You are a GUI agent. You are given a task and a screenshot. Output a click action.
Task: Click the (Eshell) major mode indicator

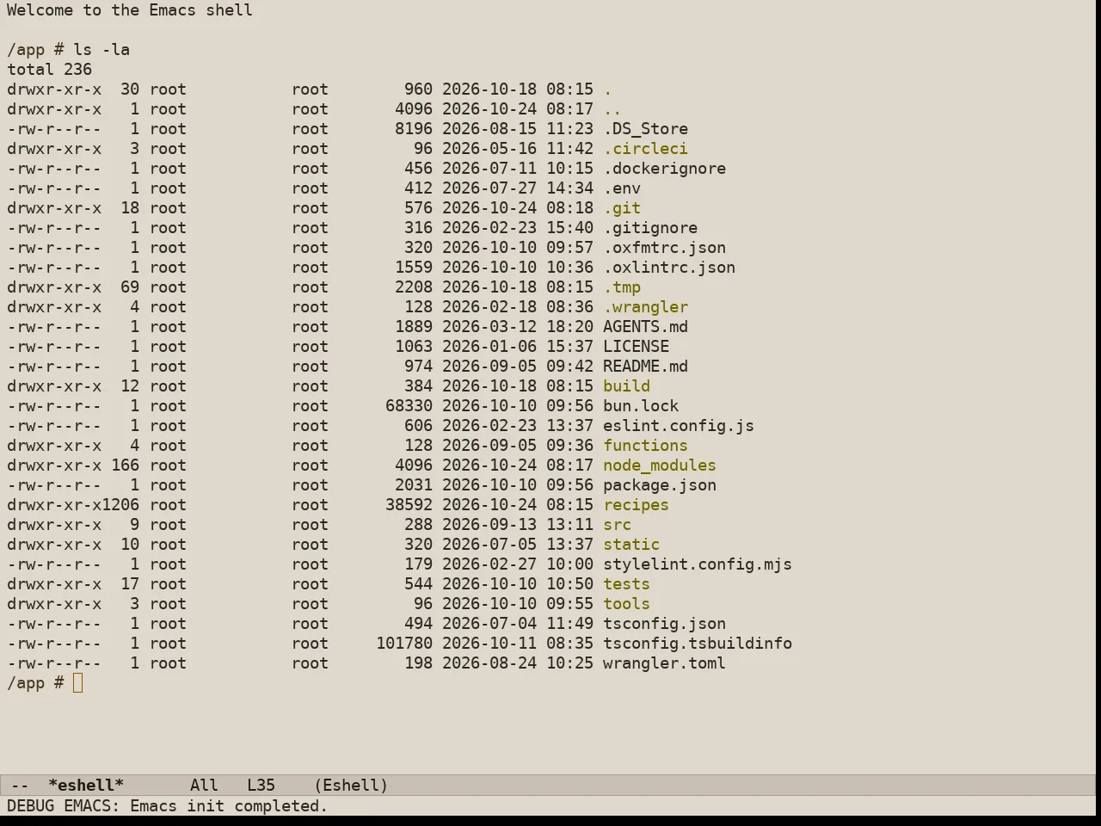[x=351, y=785]
